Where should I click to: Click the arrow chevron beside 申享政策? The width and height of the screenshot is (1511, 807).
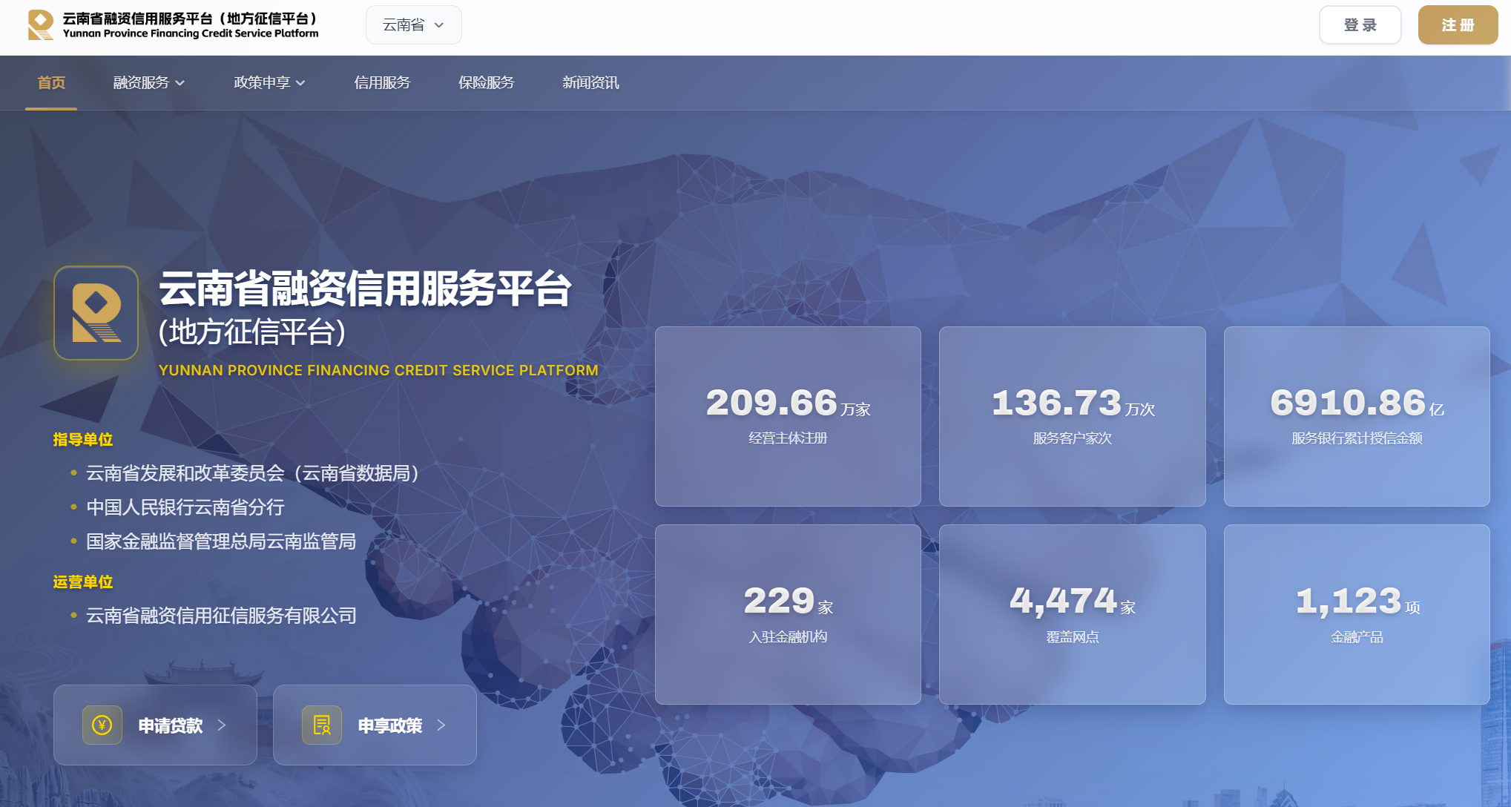coord(441,725)
